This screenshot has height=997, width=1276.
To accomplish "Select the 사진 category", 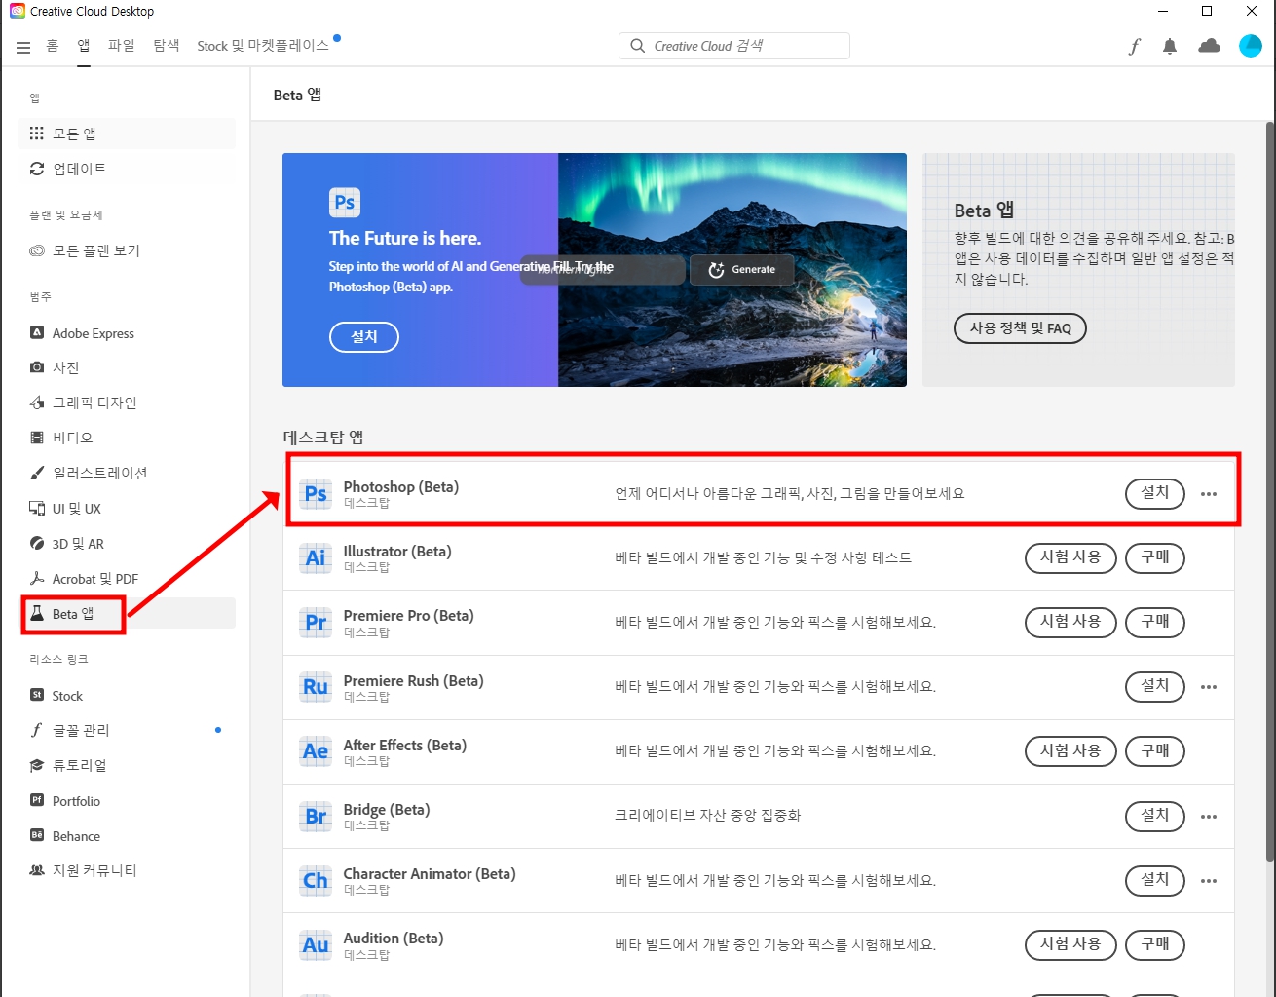I will [127, 367].
